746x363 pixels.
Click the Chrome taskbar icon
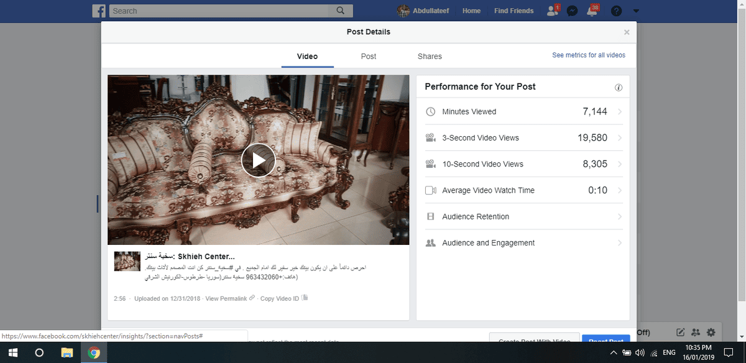(94, 352)
